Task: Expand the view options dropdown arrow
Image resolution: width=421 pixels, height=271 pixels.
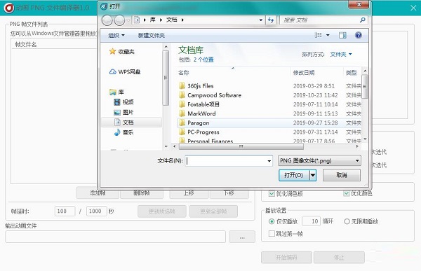Action: [328, 35]
